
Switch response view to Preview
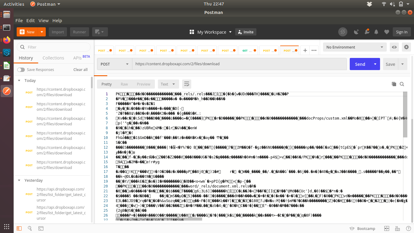pyautogui.click(x=144, y=84)
